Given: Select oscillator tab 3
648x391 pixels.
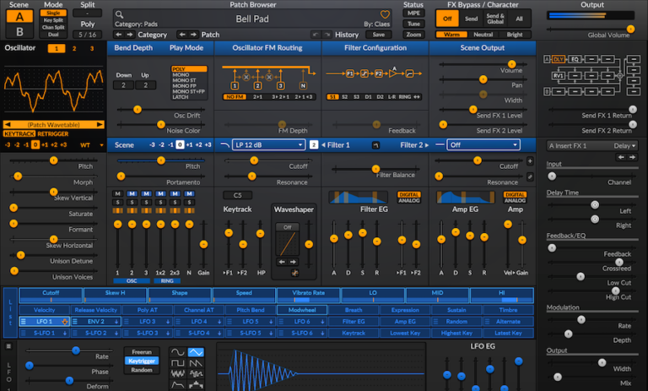Looking at the screenshot, I should [x=92, y=48].
